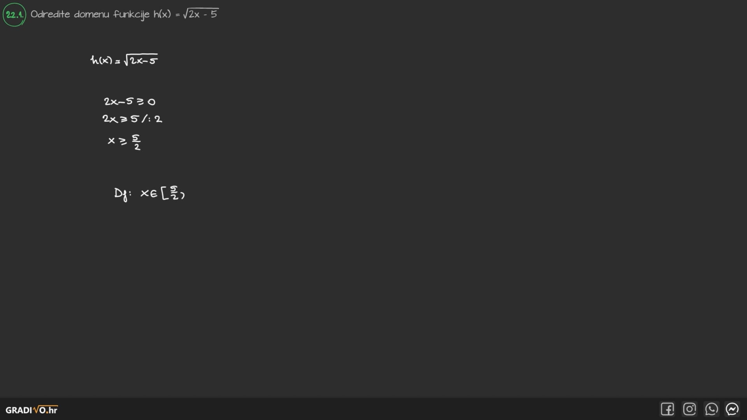Open the Messenger chat icon
The width and height of the screenshot is (747, 420).
coord(732,409)
